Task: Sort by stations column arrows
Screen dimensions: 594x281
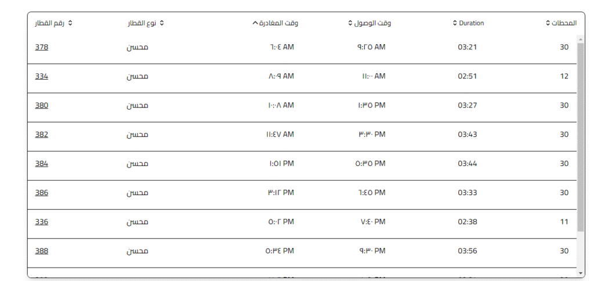Action: coord(548,23)
